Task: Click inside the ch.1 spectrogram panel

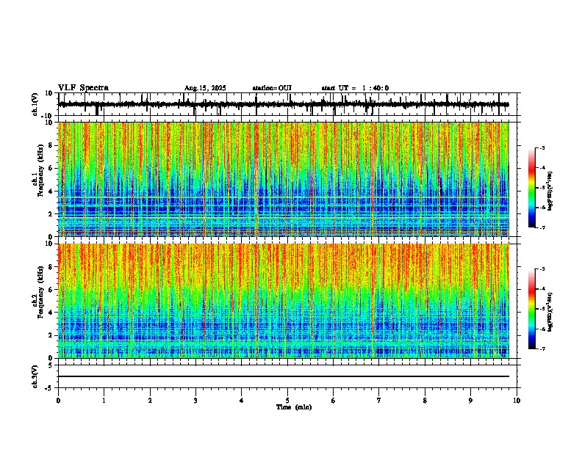Action: [283, 179]
